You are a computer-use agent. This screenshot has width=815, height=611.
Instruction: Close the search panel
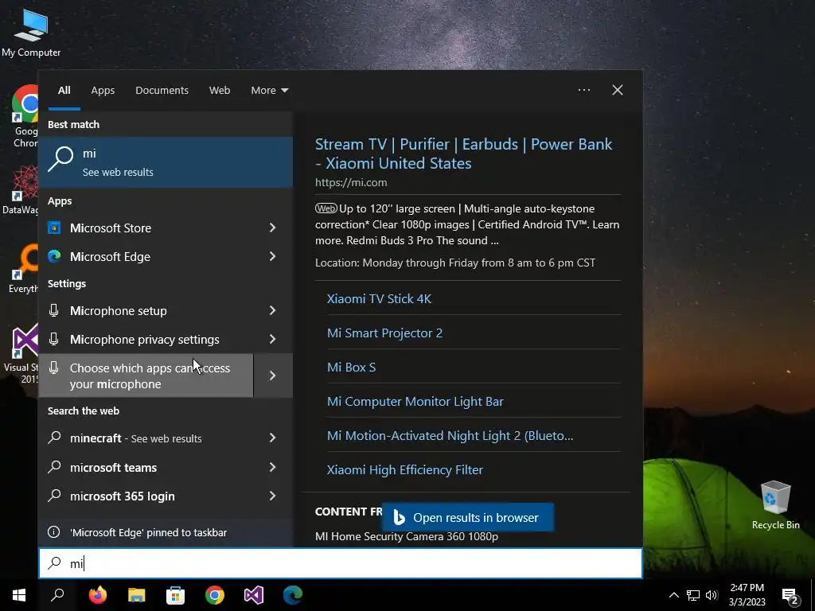(x=618, y=90)
